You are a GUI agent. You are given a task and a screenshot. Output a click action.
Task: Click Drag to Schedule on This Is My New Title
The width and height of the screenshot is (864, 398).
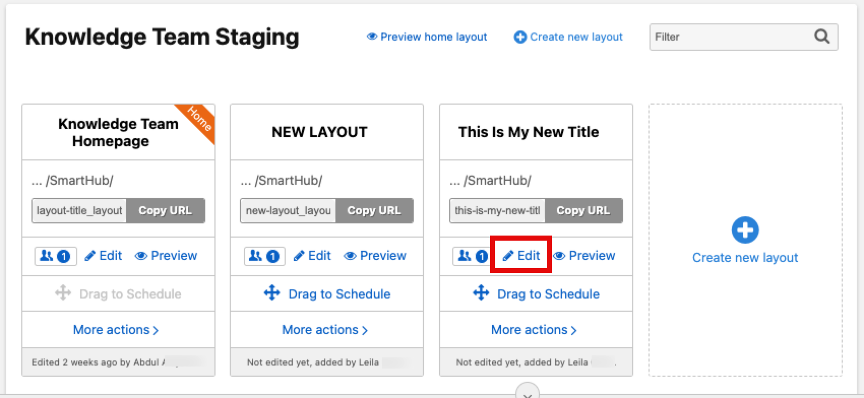point(536,294)
